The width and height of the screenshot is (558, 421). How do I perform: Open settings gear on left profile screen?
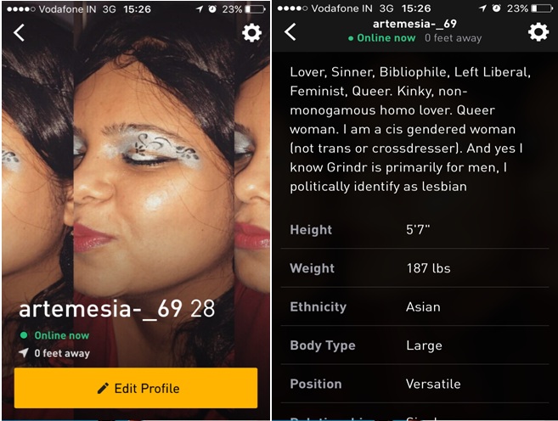[251, 33]
